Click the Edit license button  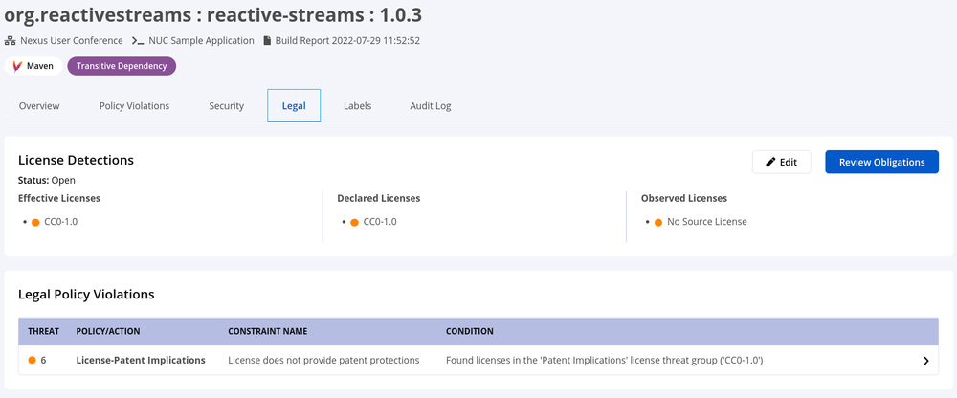pos(781,163)
